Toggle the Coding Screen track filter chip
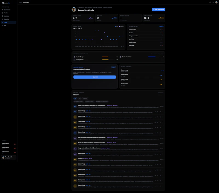 tap(90, 101)
